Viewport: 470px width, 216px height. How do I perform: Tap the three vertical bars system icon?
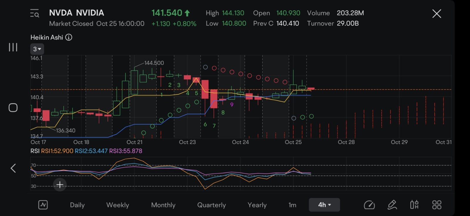tap(13, 47)
